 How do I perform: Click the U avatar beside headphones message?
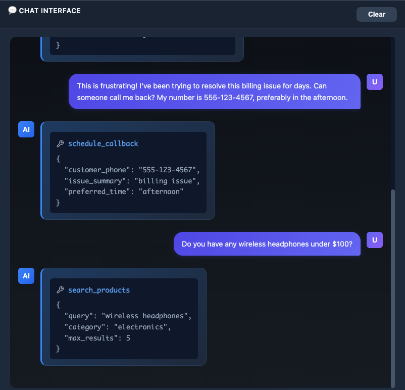tap(375, 240)
